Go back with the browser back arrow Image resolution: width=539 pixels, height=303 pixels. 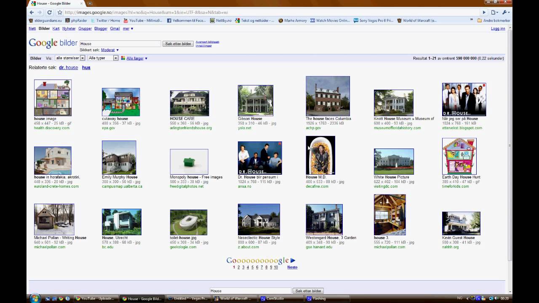coord(32,12)
